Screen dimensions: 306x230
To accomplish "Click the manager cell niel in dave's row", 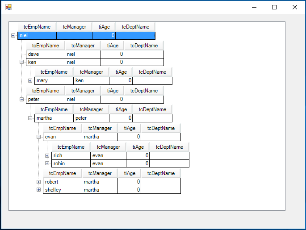I will tap(83, 54).
